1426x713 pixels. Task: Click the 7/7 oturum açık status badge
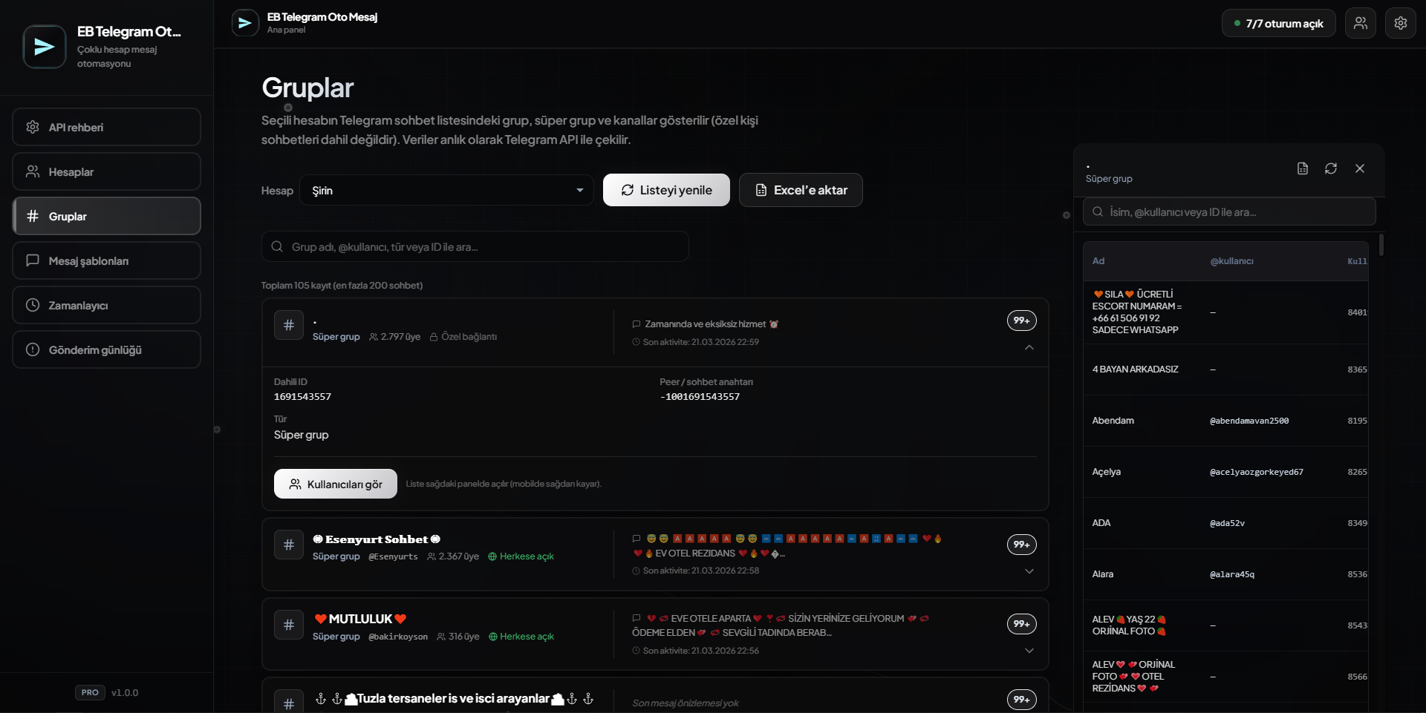pos(1278,23)
